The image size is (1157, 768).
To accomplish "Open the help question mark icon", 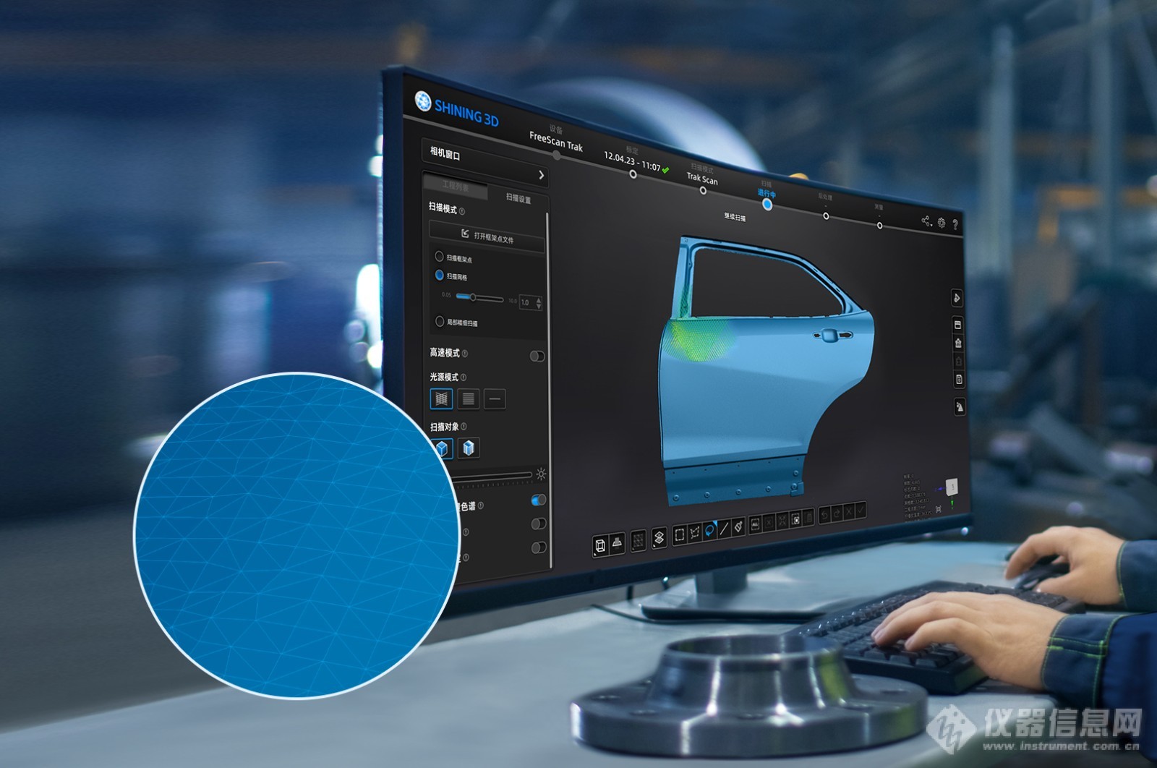I will tap(955, 225).
